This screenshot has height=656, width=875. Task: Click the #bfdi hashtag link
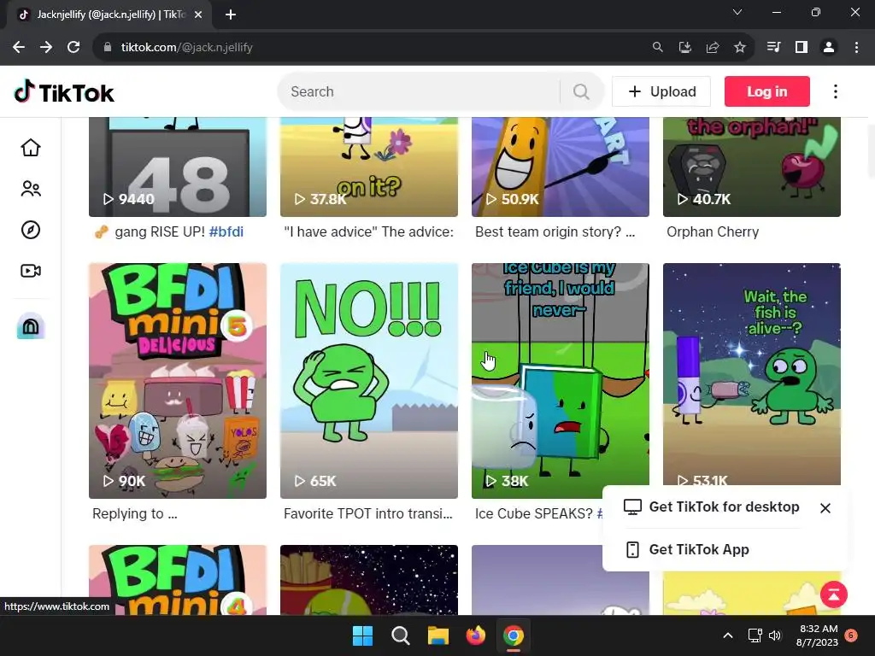pos(226,232)
